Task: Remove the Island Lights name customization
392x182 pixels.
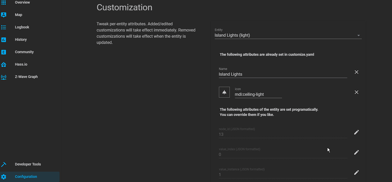Action: 356,72
